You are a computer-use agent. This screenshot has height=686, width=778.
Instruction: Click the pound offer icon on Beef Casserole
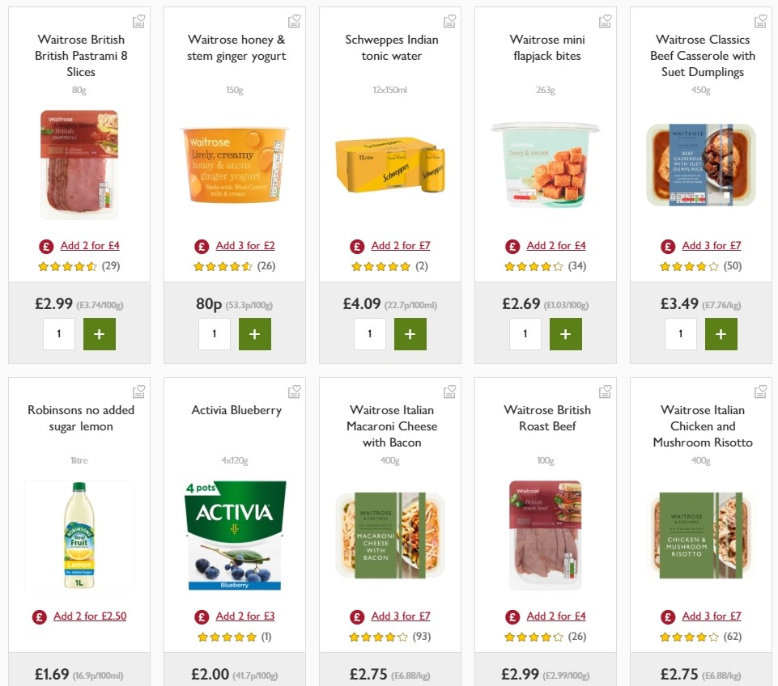pyautogui.click(x=668, y=245)
